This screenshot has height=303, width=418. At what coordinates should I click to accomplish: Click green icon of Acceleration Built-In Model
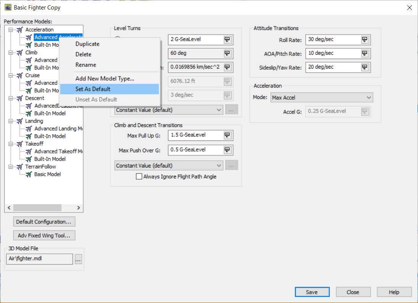point(29,45)
